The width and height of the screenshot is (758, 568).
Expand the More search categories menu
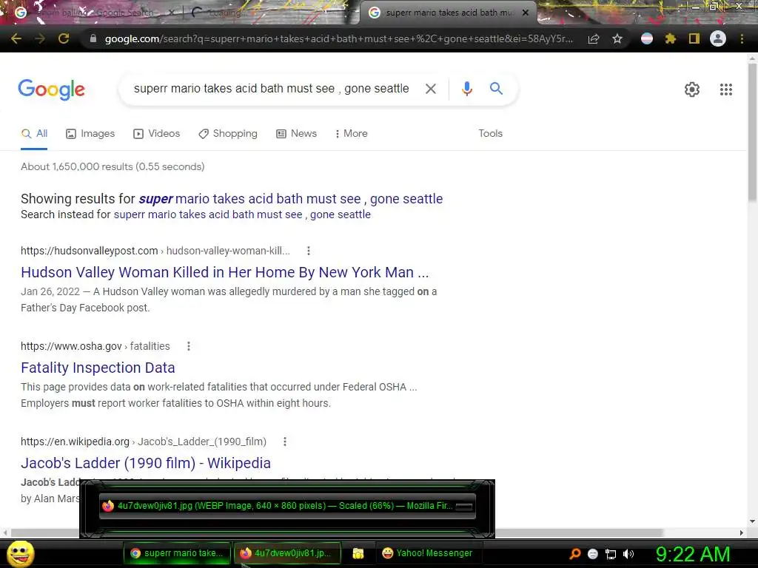coord(352,134)
